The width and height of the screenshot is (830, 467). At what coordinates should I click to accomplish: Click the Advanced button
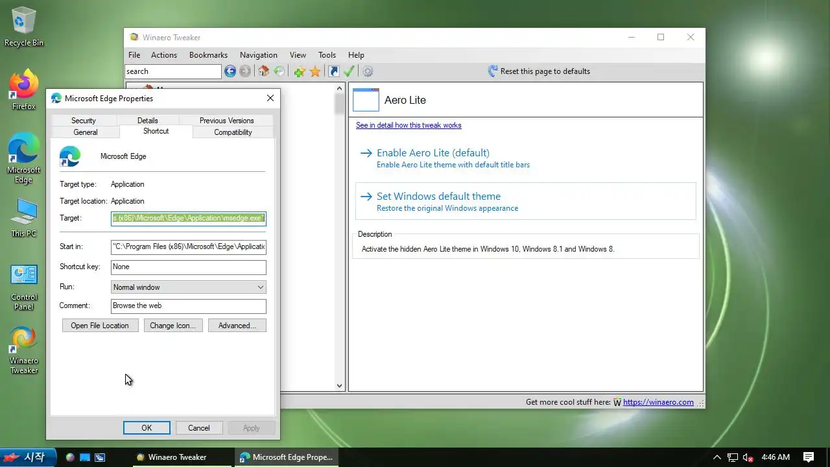(237, 326)
